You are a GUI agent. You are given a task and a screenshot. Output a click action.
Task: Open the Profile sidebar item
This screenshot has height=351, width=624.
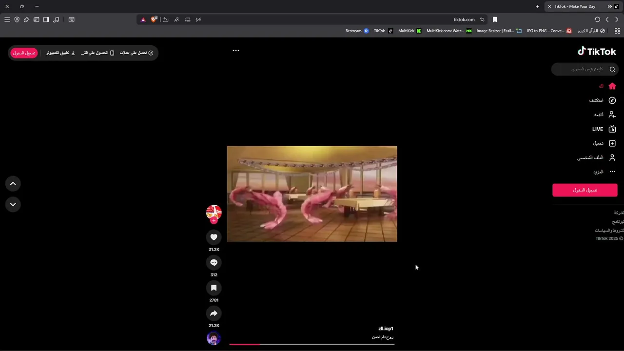(x=597, y=157)
